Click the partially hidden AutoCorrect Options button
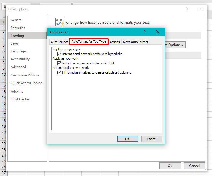Viewport: 212px width, 176px height. tap(175, 45)
